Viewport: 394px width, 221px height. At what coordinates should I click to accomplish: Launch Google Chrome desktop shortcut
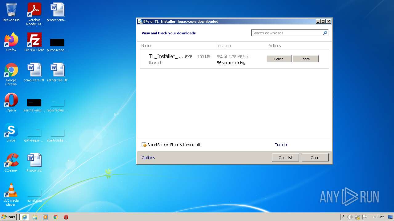(x=11, y=74)
